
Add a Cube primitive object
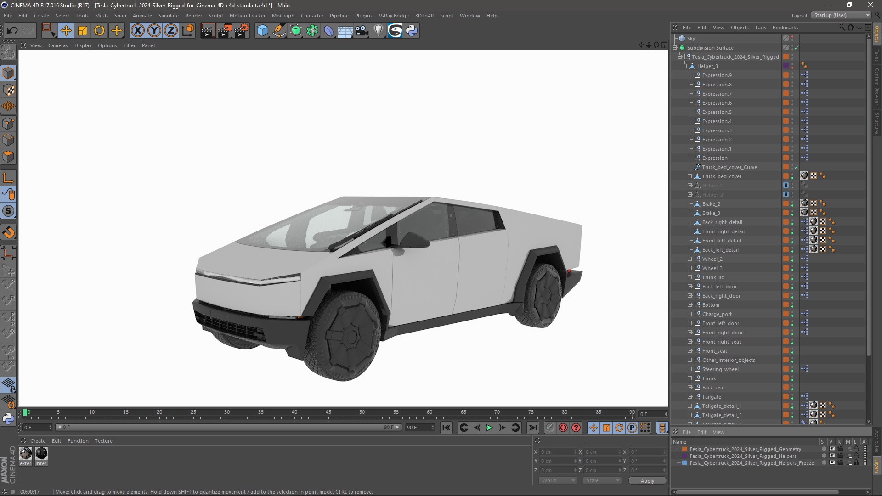click(x=262, y=31)
